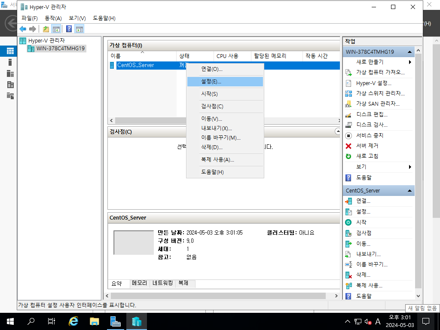Switch to the 네트워킹 tab
Viewport: 440px width, 330px height.
pos(162,284)
